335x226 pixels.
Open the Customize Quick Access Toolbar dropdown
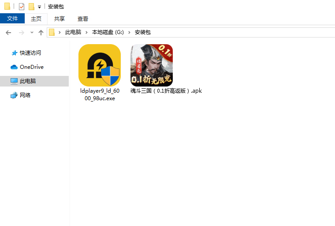[39, 7]
